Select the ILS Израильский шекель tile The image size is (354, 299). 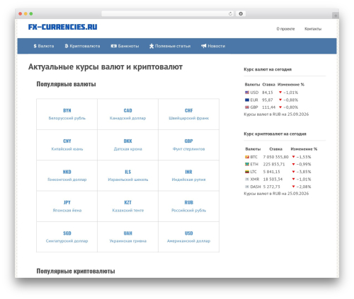point(128,175)
